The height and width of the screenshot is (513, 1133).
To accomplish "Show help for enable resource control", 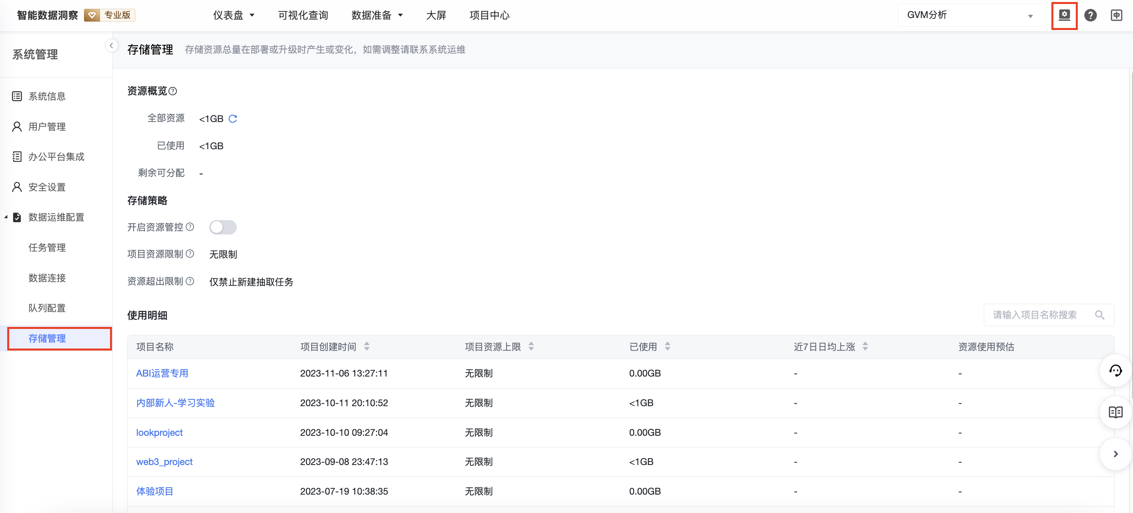I will (x=190, y=227).
